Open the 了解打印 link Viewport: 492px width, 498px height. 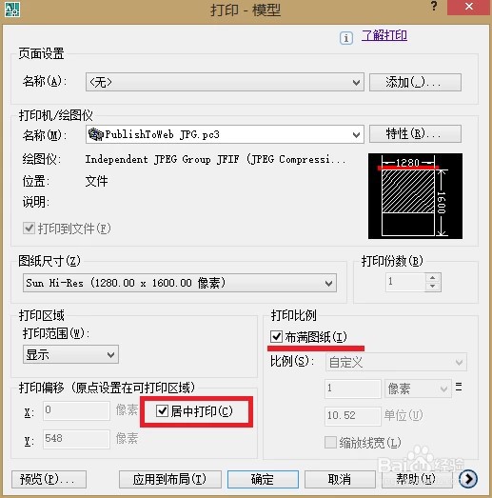(x=384, y=35)
